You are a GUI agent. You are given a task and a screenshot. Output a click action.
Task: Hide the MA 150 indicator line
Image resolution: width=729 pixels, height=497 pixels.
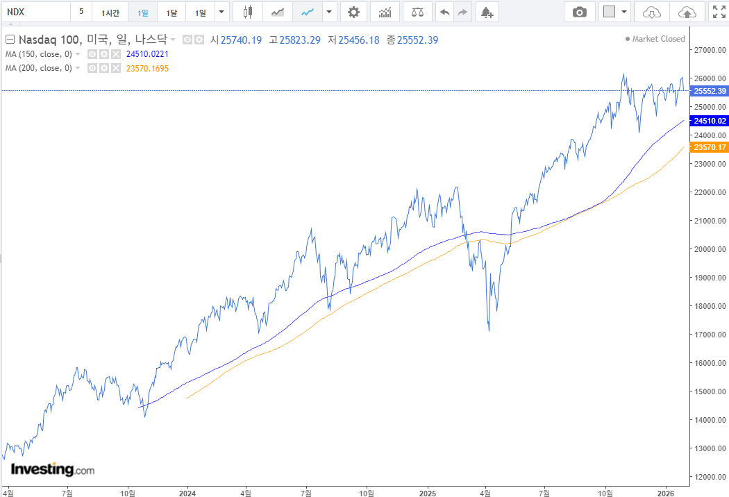[92, 54]
